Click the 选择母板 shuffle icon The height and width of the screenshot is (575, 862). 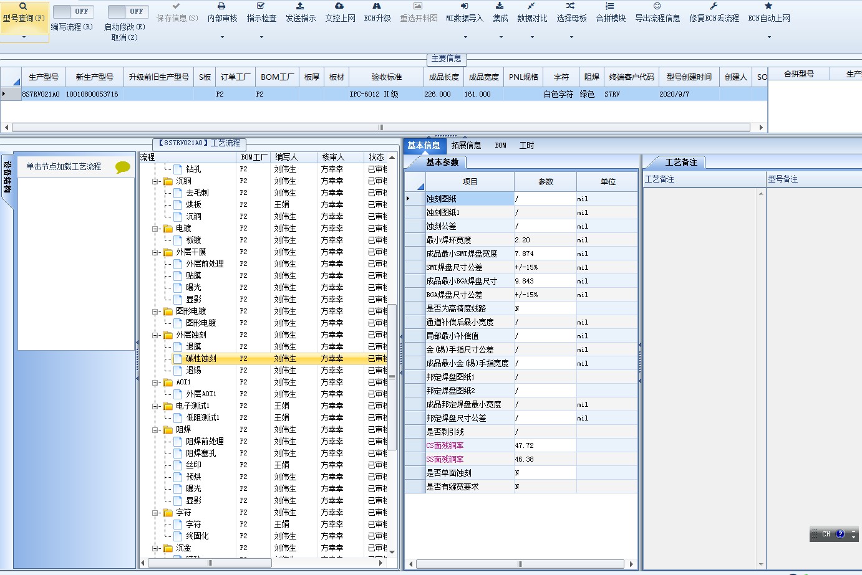tap(571, 6)
